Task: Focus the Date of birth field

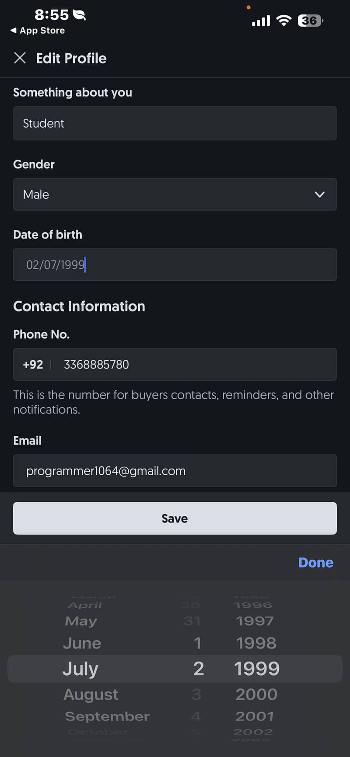Action: click(x=175, y=265)
